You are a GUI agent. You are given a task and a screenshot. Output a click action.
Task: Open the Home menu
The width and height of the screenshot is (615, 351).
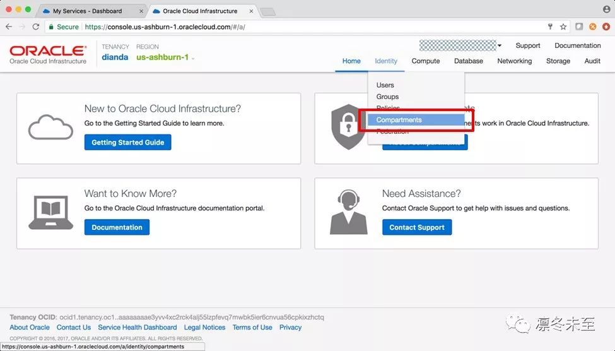351,61
